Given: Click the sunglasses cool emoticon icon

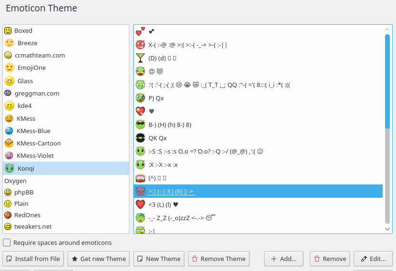Looking at the screenshot, I should coord(140,125).
